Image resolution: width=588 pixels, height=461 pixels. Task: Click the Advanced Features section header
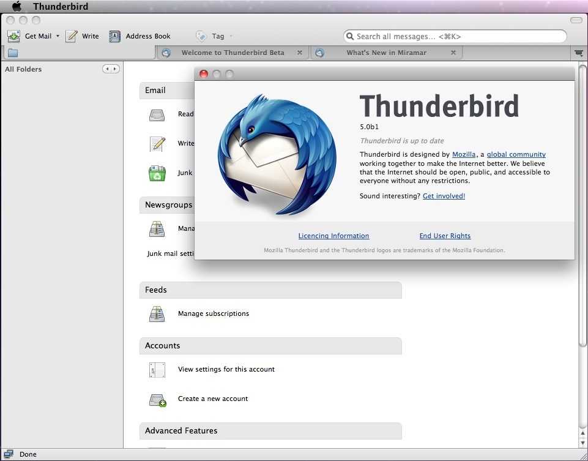(270, 430)
